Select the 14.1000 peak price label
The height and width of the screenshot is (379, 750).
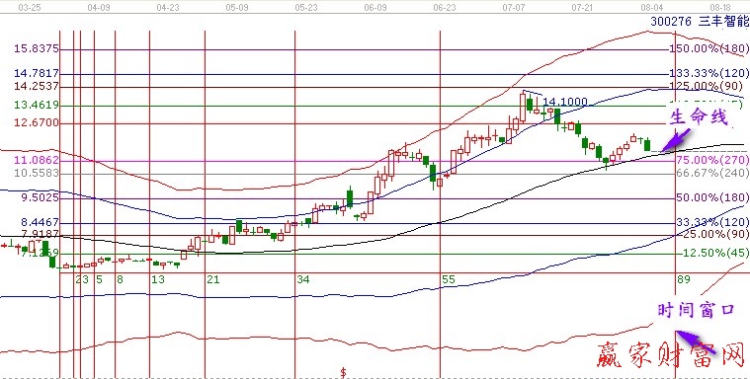coord(565,102)
